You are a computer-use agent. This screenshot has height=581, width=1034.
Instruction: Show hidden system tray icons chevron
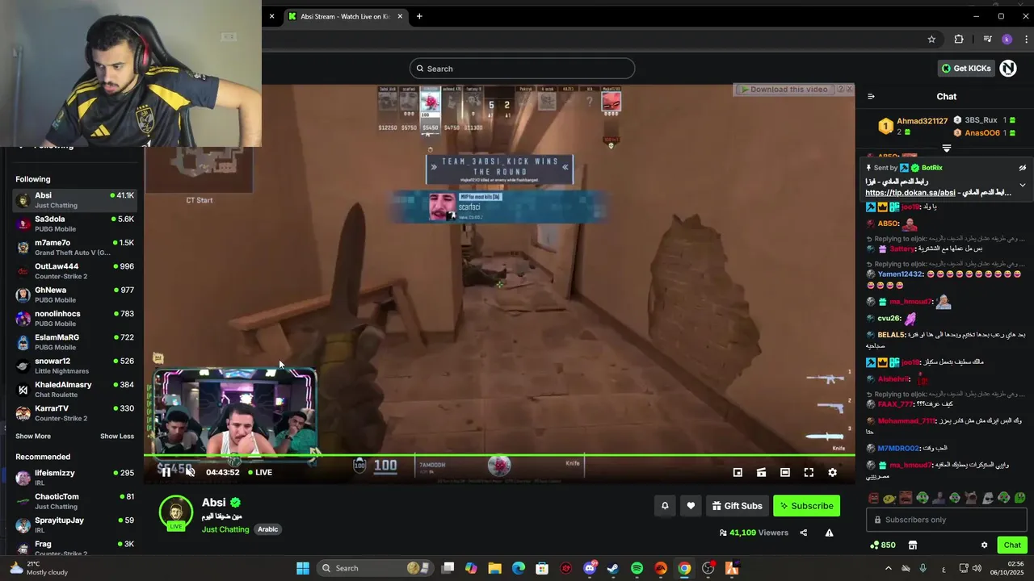[889, 568]
